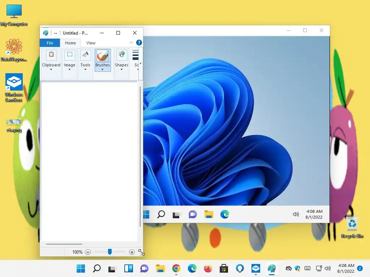The height and width of the screenshot is (277, 370).
Task: Select the cta.png desktop file
Action: click(14, 126)
